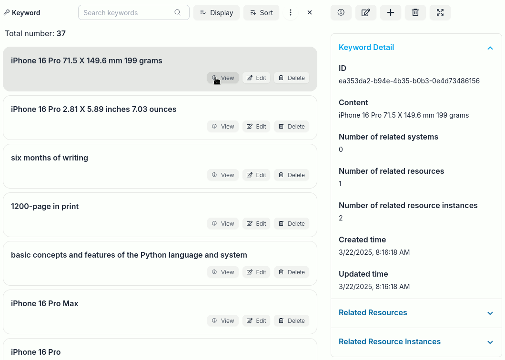The width and height of the screenshot is (505, 360).
Task: Click the Total number 37 label
Action: [35, 33]
